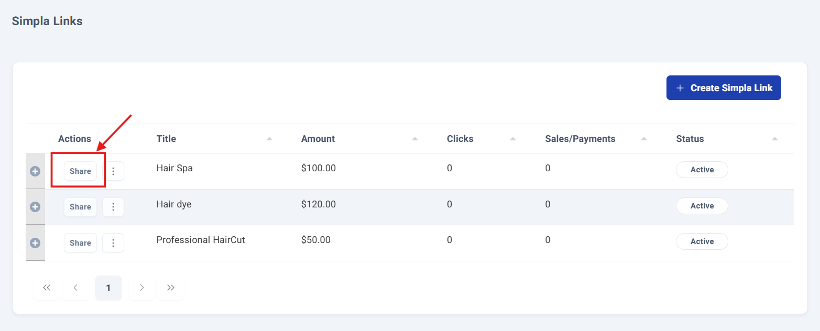Click the $100.00 amount cell
The height and width of the screenshot is (331, 820).
319,169
